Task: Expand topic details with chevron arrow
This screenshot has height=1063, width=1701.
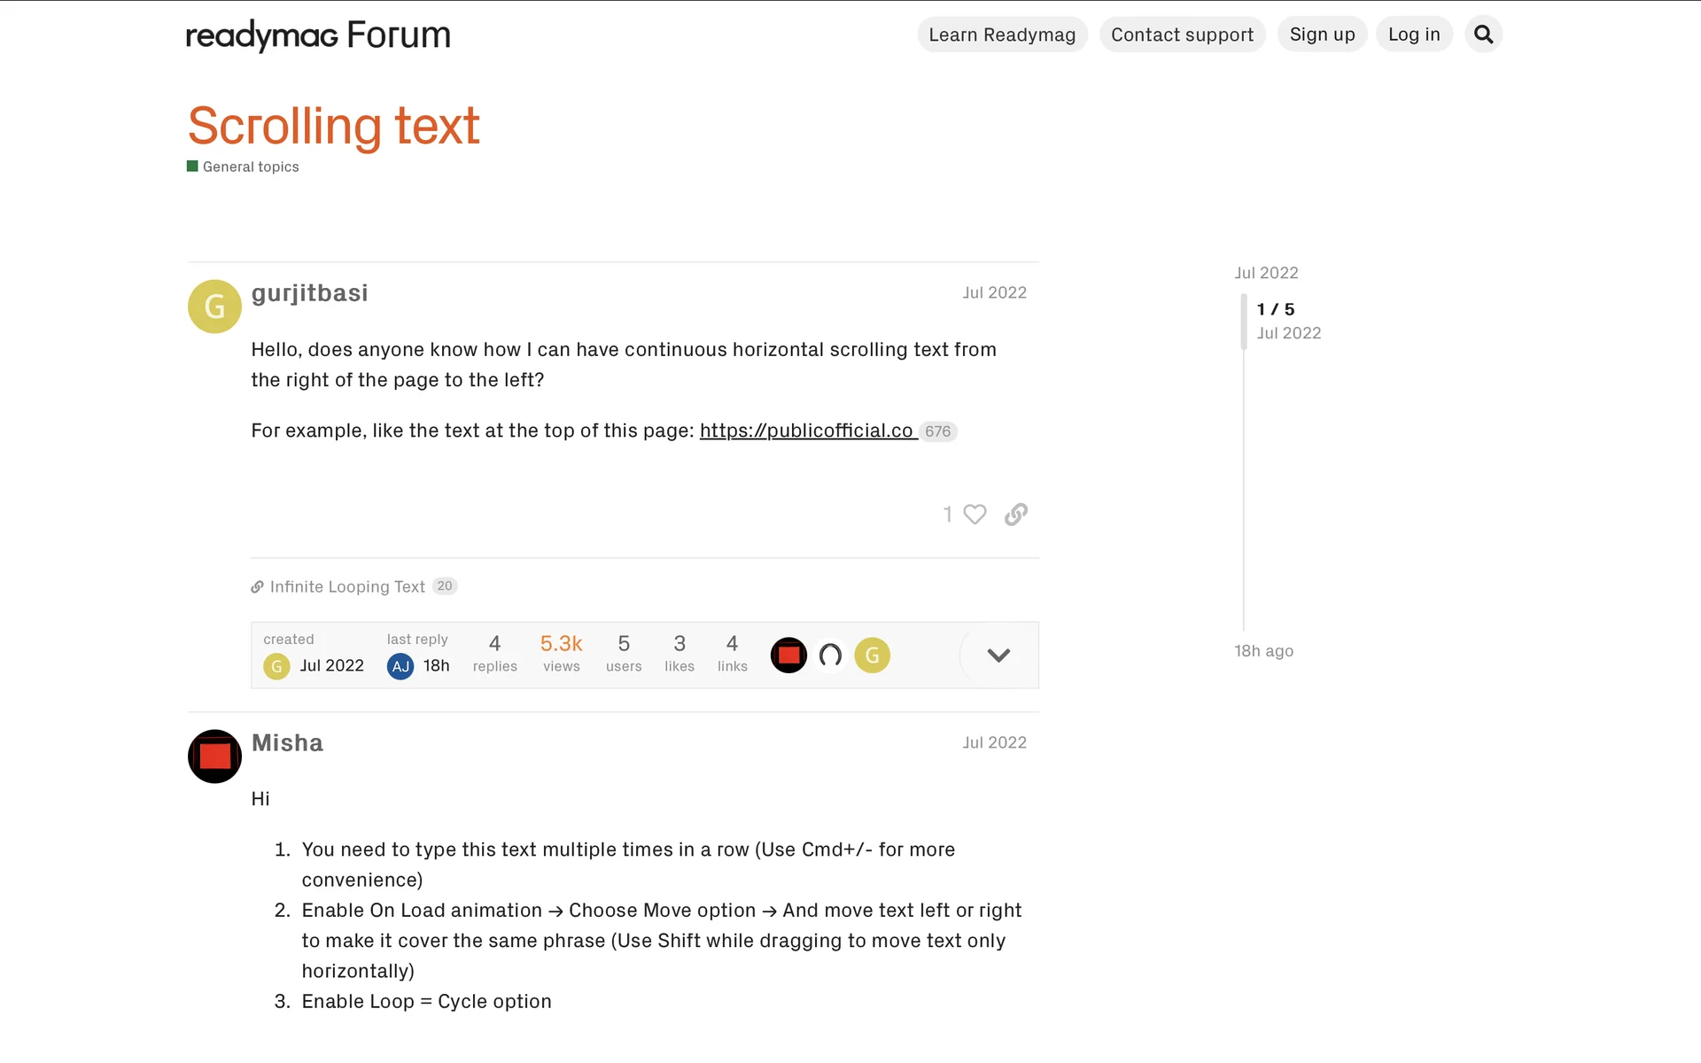Action: click(x=998, y=656)
